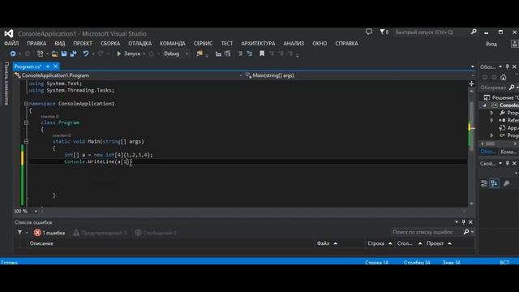Toggle auto-hide pin on Error List panel

pyautogui.click(x=463, y=222)
